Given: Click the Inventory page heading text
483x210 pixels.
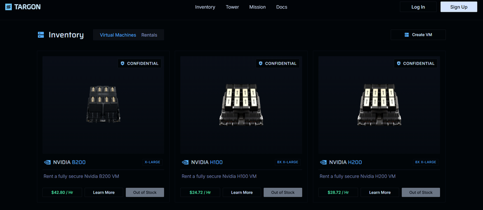Looking at the screenshot, I should tap(66, 35).
